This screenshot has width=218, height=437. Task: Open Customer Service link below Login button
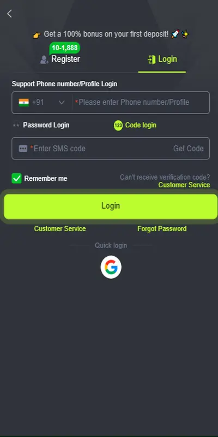(x=60, y=228)
